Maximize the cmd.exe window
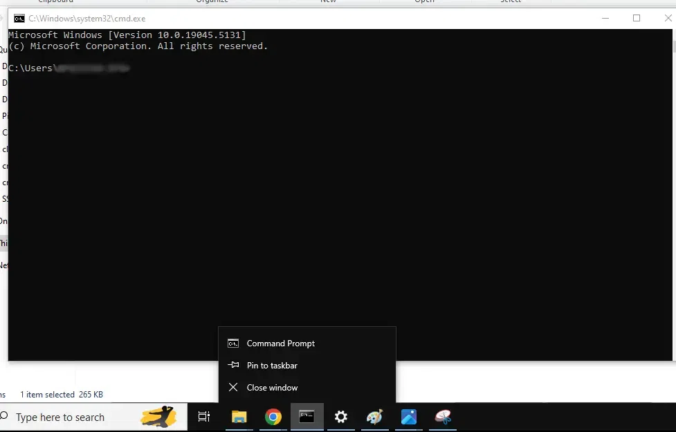This screenshot has width=676, height=432. pyautogui.click(x=637, y=18)
